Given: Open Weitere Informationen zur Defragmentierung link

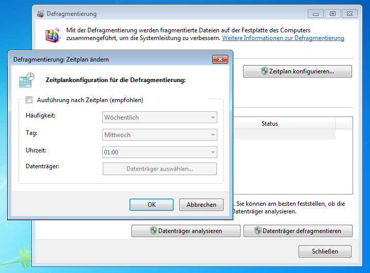Looking at the screenshot, I should [283, 38].
